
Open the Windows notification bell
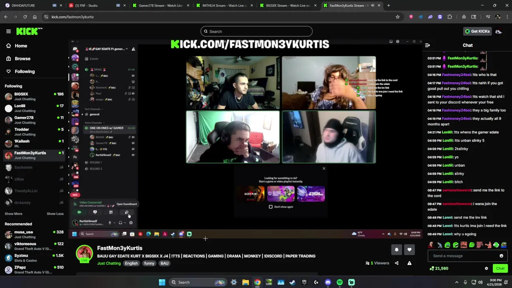(505, 282)
